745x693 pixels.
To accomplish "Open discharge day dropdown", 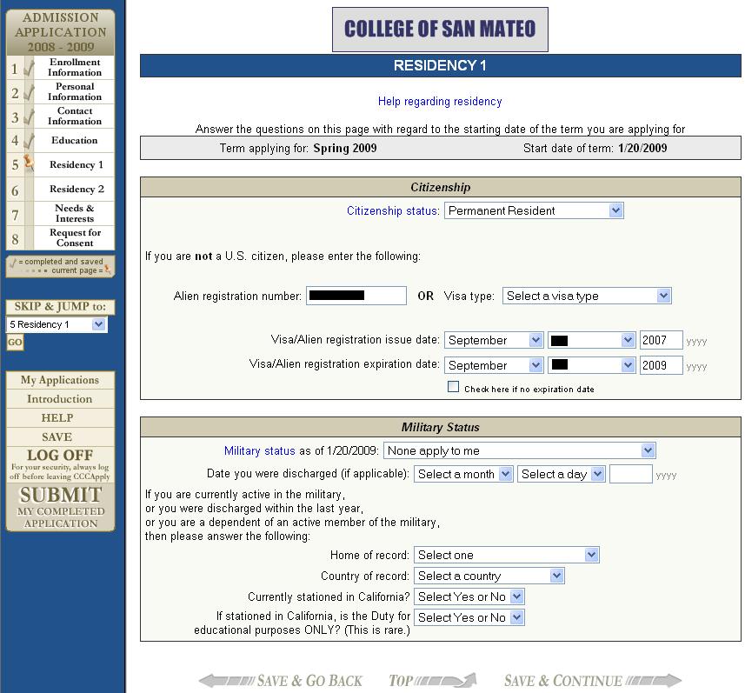I will [x=561, y=474].
